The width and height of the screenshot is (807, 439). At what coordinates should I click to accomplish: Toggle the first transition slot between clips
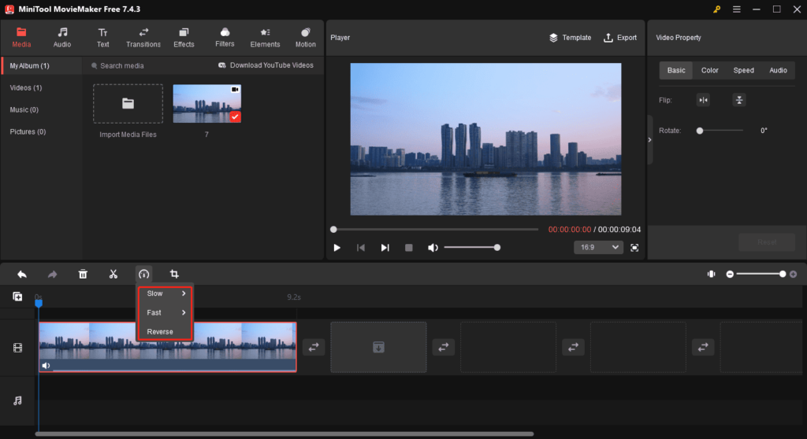point(314,347)
